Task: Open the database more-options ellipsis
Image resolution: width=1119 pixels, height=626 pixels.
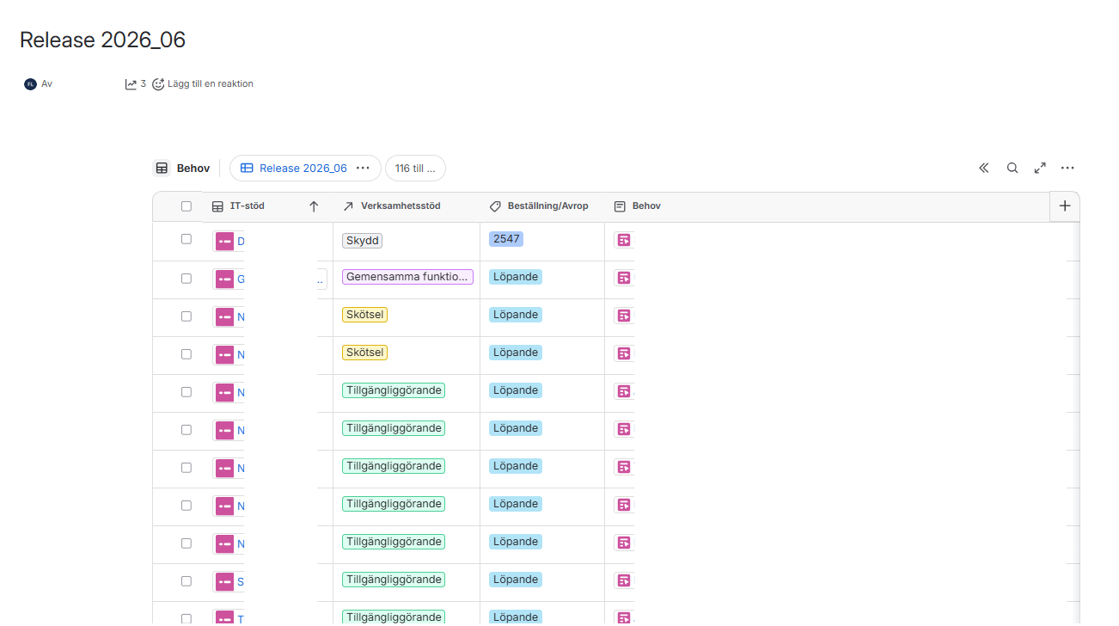Action: pyautogui.click(x=1067, y=169)
